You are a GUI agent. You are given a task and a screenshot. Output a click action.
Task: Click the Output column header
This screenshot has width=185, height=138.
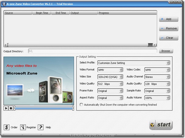[x=84, y=13]
